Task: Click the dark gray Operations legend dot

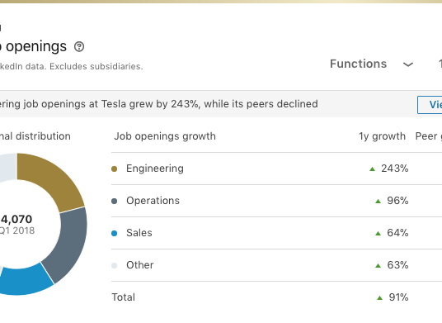Action: click(x=114, y=201)
